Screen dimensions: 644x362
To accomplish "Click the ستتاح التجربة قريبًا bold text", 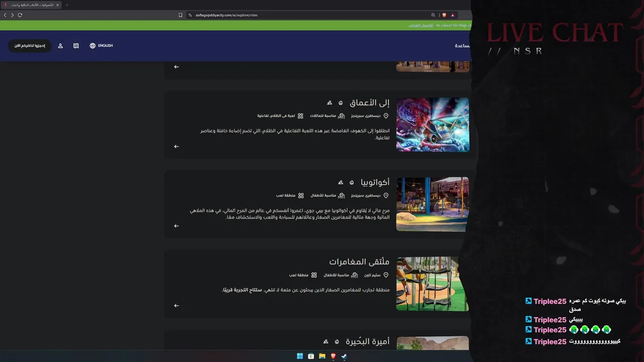I will coord(242,290).
